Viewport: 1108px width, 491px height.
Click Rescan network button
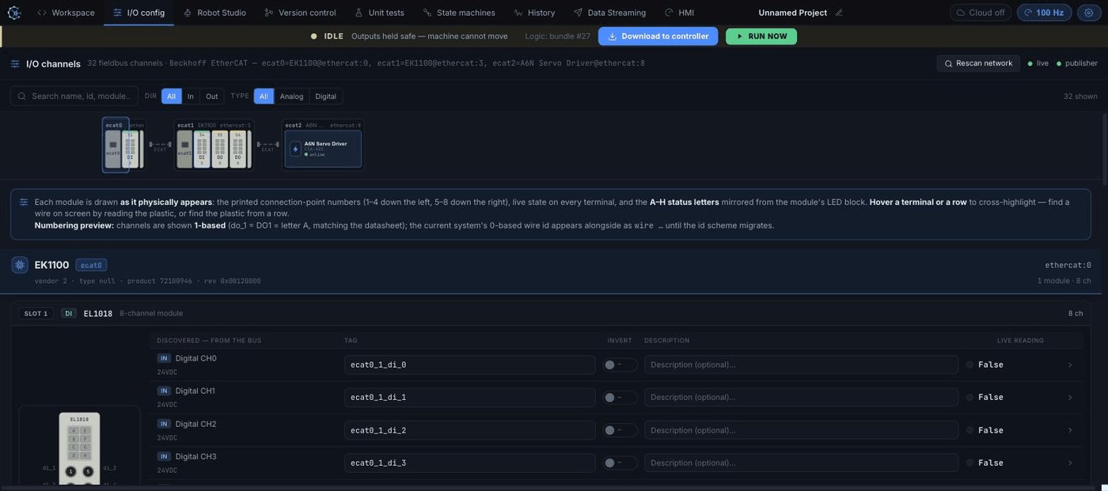[978, 63]
